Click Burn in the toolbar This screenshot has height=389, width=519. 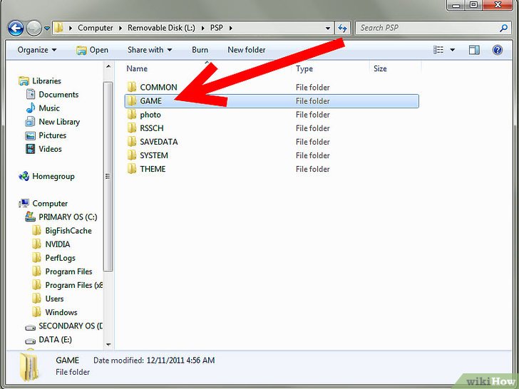[x=200, y=50]
